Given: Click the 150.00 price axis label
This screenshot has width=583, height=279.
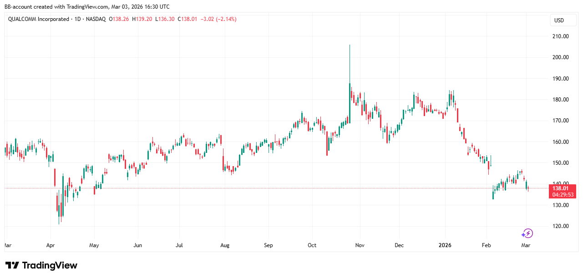Looking at the screenshot, I should (559, 163).
